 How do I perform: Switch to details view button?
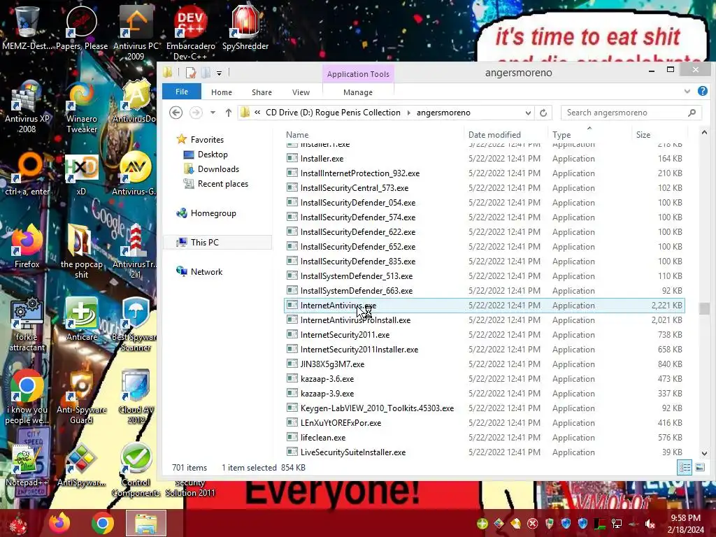pyautogui.click(x=685, y=467)
